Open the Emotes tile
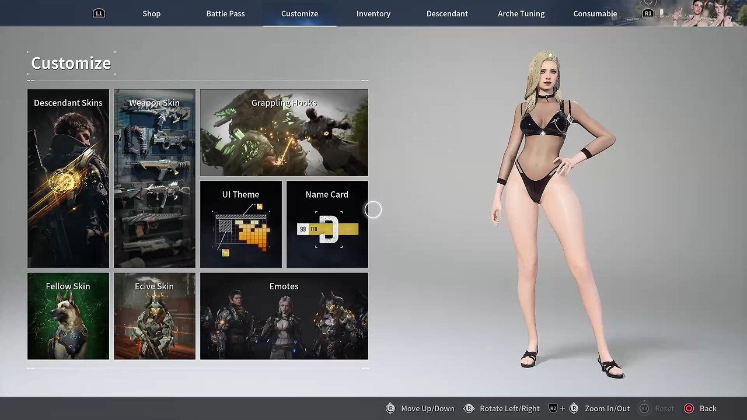Image resolution: width=747 pixels, height=420 pixels. click(284, 316)
